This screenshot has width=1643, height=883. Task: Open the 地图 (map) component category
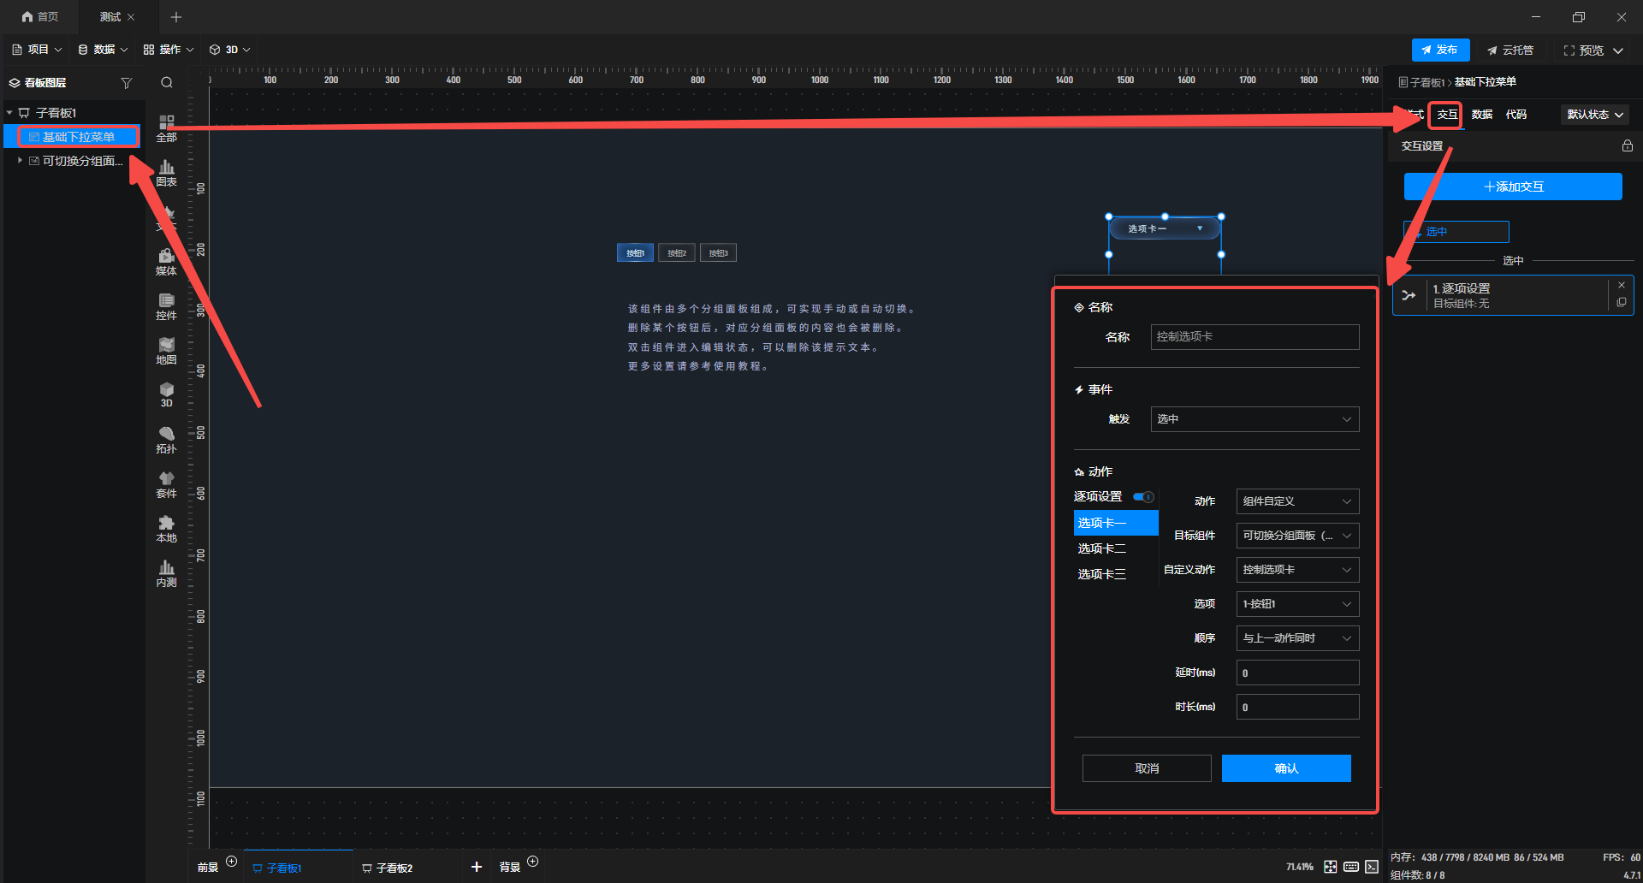166,351
